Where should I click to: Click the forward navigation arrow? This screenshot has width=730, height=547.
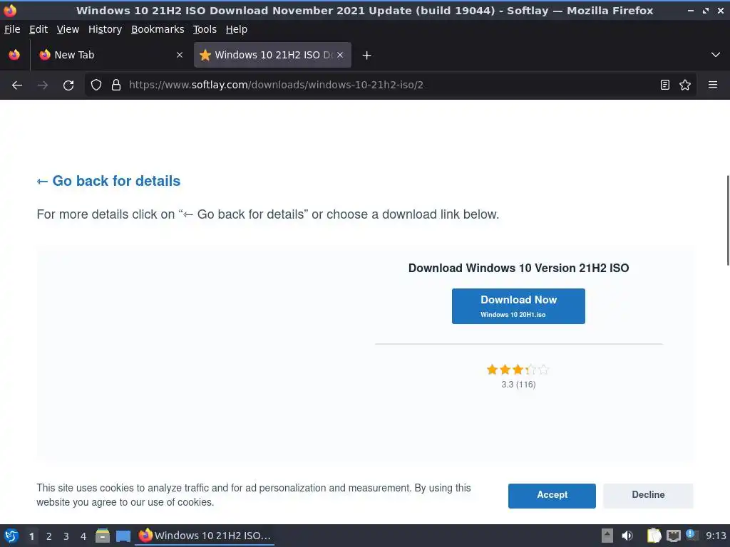point(43,85)
